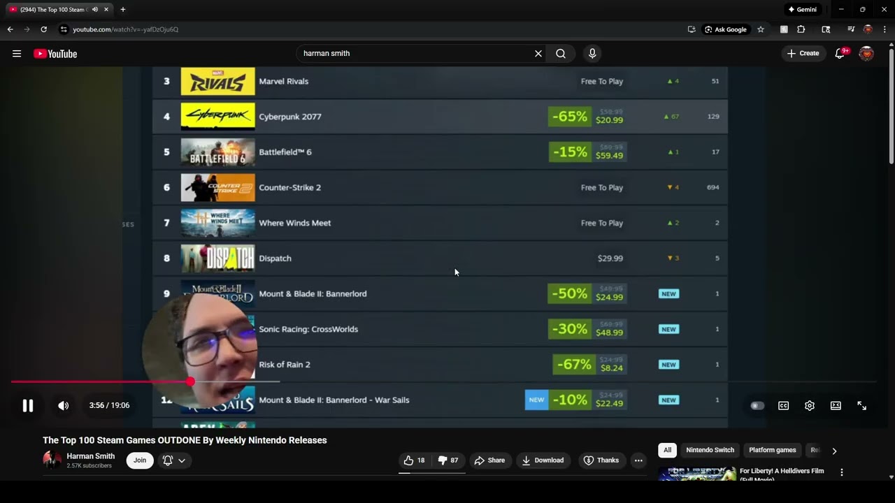Open the Chrome three-dot menu
The height and width of the screenshot is (503, 895).
click(x=885, y=29)
